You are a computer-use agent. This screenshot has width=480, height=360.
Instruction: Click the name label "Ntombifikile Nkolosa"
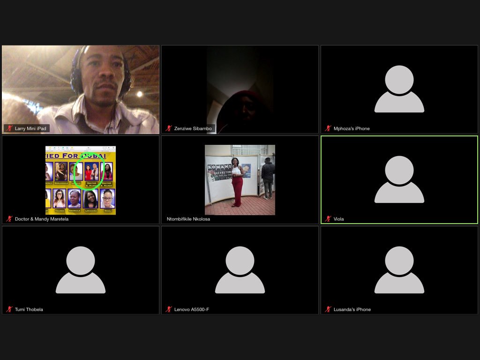[x=188, y=219]
